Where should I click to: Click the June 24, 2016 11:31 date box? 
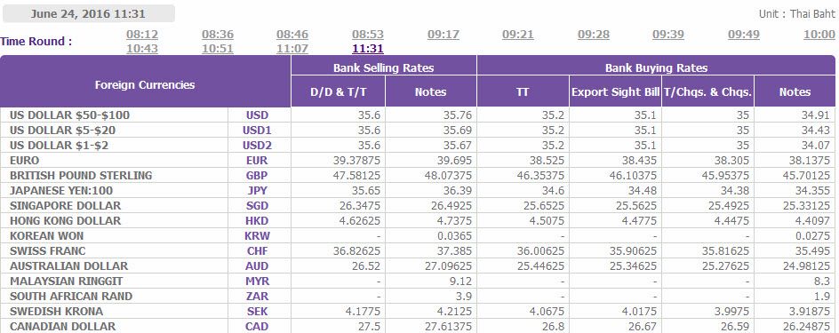coord(88,14)
